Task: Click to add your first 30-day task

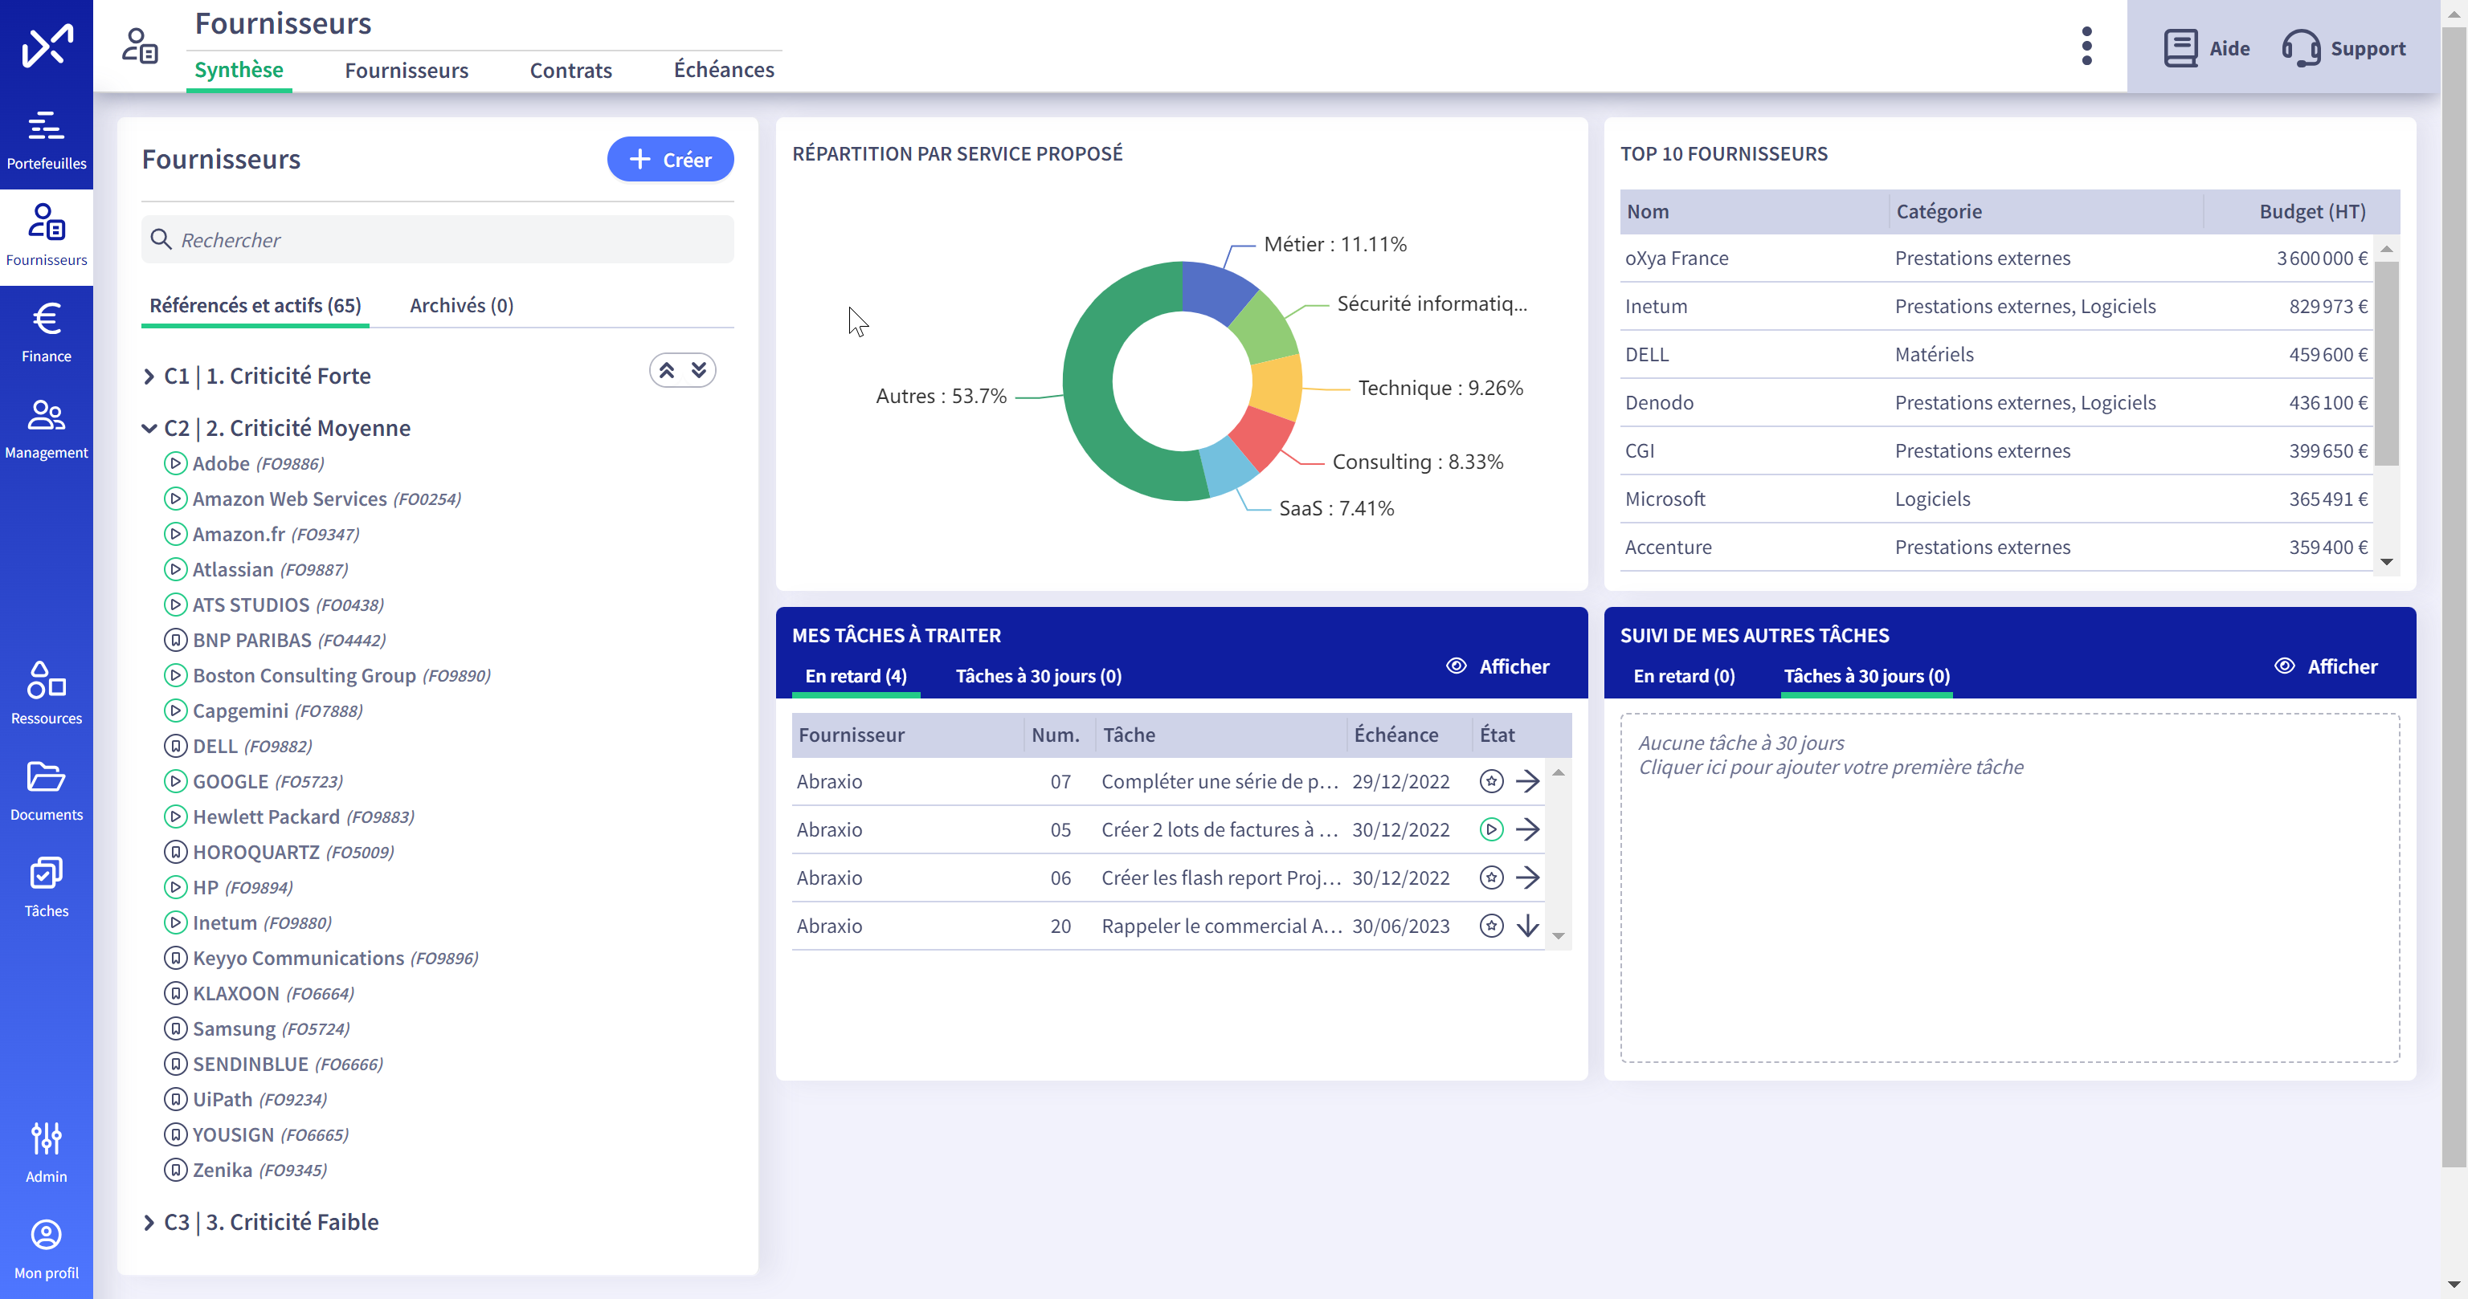Action: [2009, 887]
